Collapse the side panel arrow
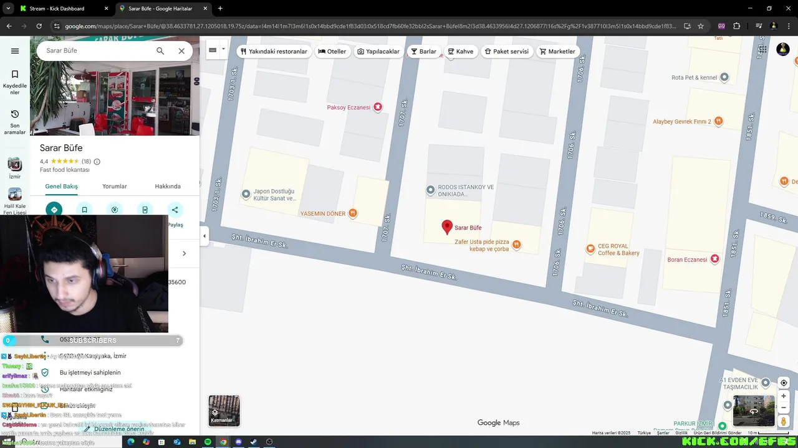Screen dimensions: 798x448 click(x=204, y=236)
